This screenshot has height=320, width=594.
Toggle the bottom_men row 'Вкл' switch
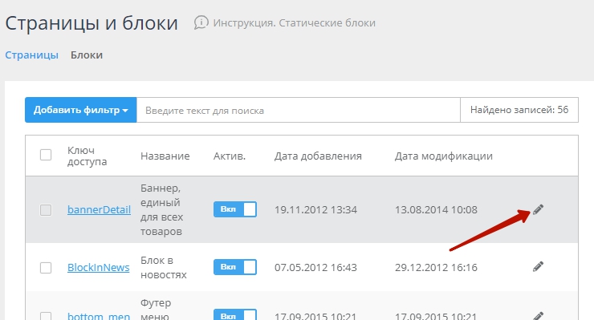point(235,314)
